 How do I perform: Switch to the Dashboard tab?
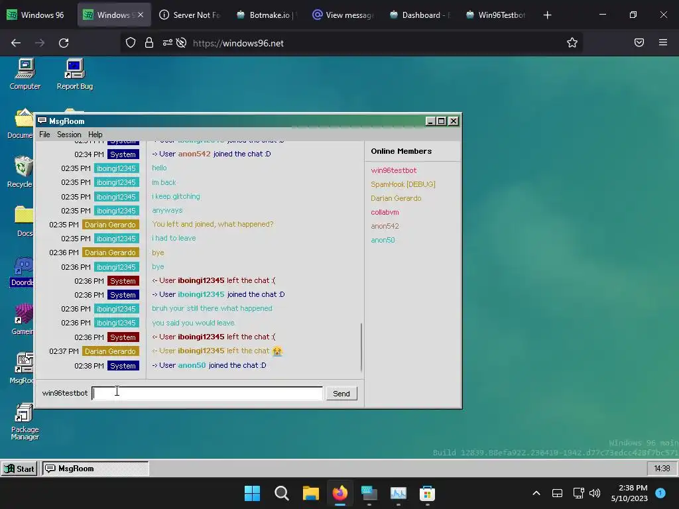[x=419, y=15]
